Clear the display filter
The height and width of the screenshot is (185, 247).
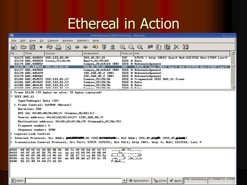point(160,181)
